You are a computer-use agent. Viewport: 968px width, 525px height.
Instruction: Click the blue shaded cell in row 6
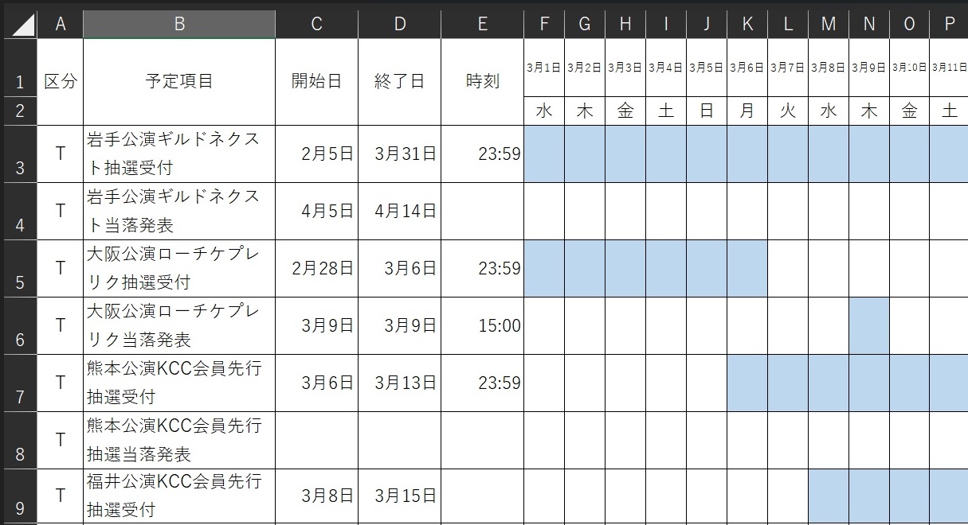(869, 325)
